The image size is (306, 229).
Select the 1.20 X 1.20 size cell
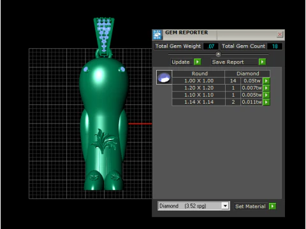pos(199,88)
